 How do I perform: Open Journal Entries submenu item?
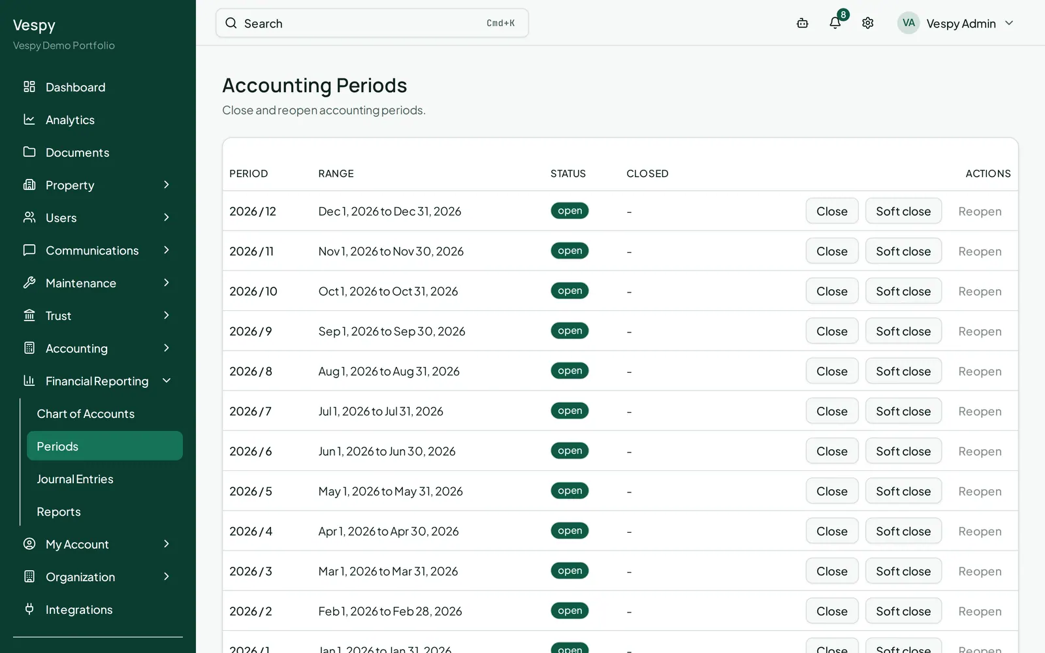coord(104,479)
